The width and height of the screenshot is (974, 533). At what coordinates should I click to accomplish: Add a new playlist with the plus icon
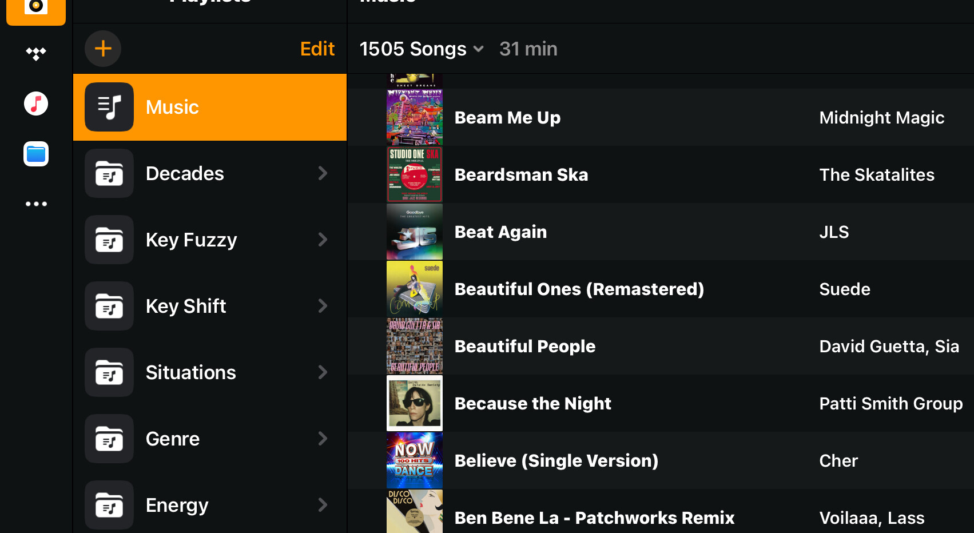[x=103, y=49]
